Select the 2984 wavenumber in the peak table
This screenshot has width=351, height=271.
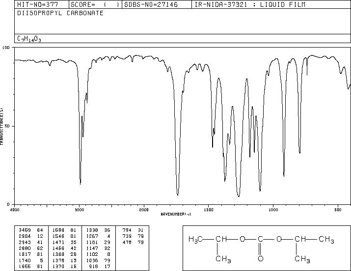coord(25,236)
